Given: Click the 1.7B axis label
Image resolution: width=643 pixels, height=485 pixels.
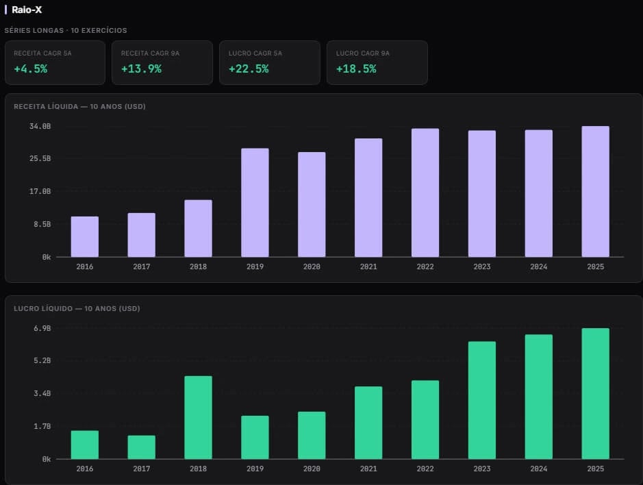Looking at the screenshot, I should [42, 426].
